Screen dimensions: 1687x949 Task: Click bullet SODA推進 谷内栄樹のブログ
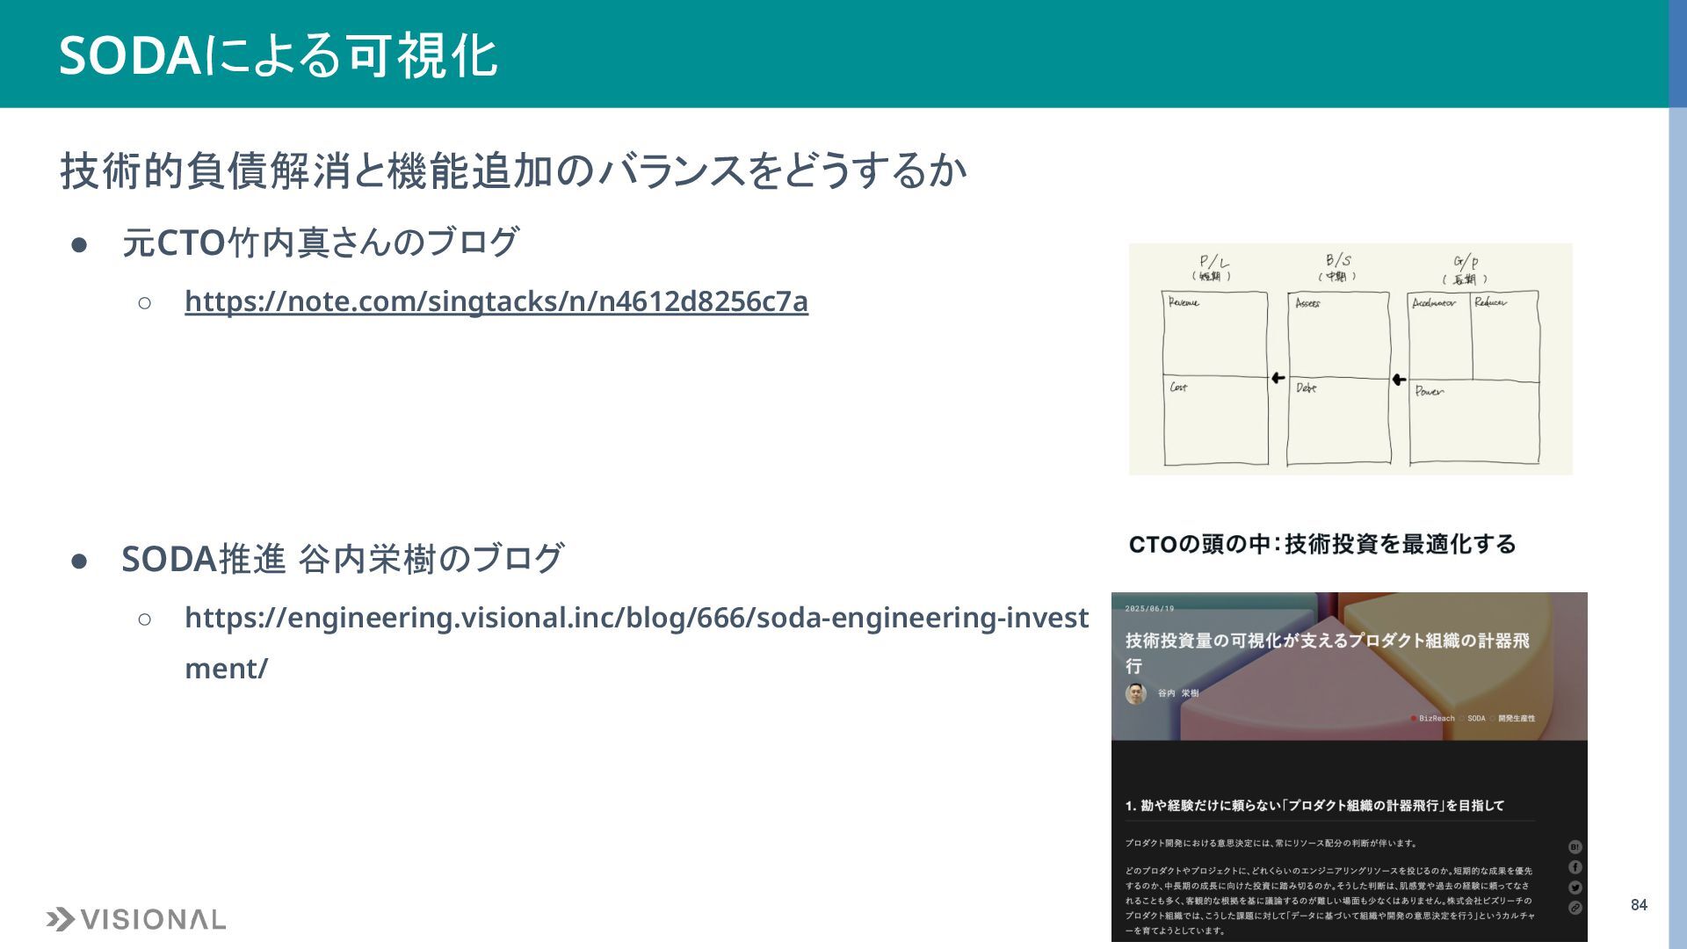[343, 559]
